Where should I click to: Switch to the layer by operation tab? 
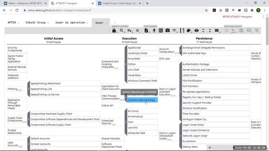click(70, 22)
